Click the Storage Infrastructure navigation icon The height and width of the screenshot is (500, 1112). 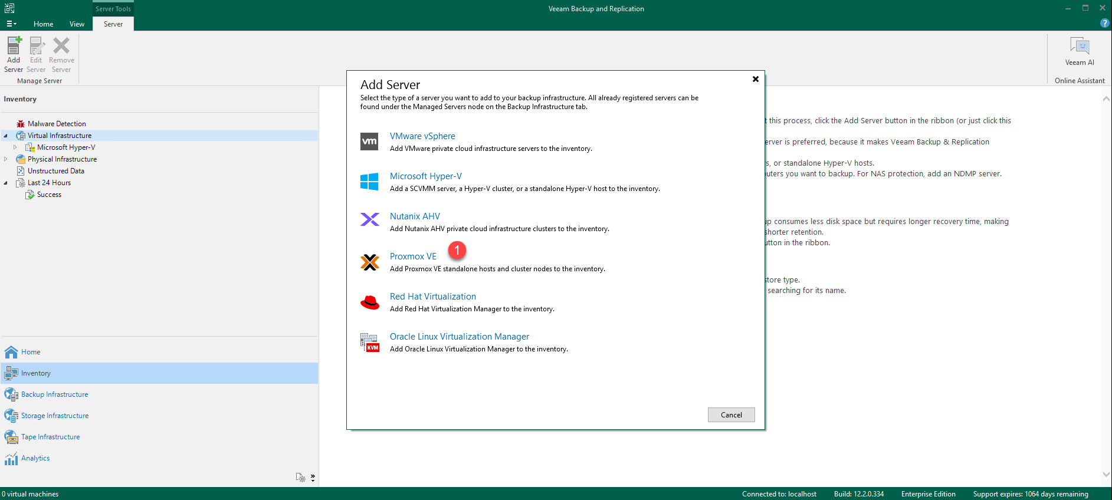click(x=11, y=416)
